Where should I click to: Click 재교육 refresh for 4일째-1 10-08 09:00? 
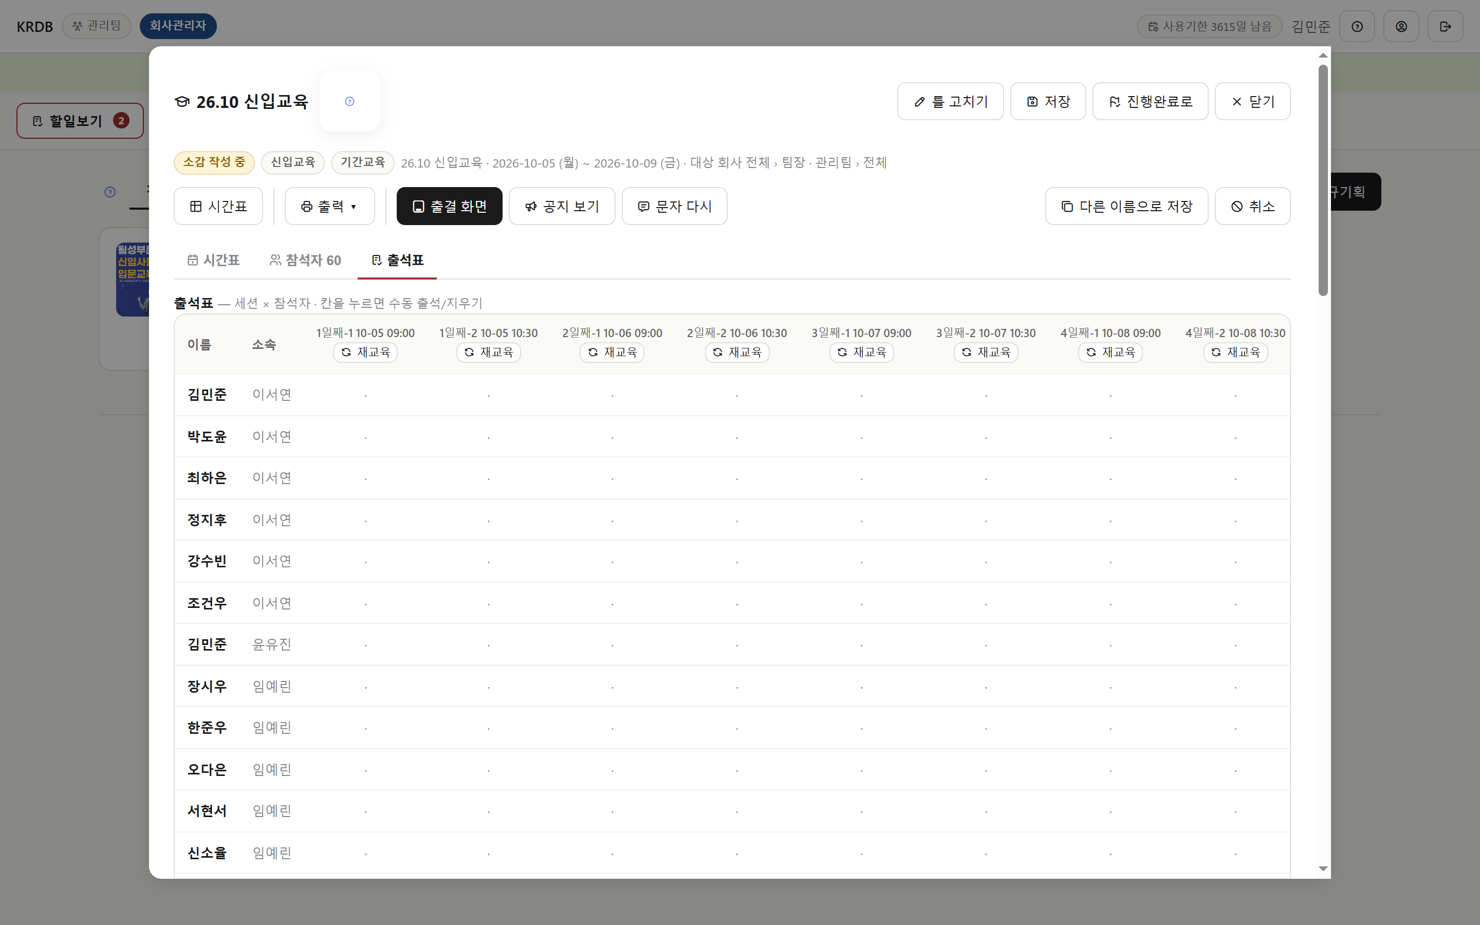[1111, 353]
